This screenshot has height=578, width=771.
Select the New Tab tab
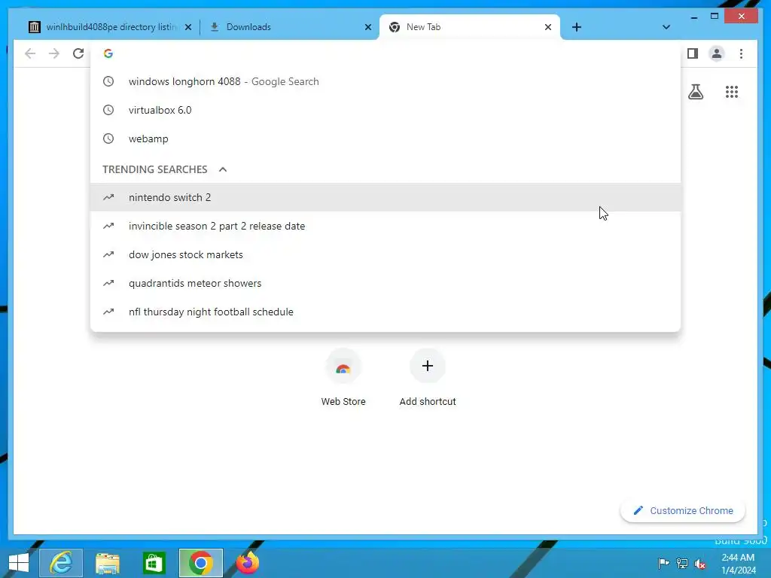pyautogui.click(x=470, y=27)
